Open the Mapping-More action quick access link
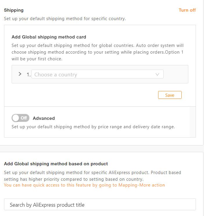 pyautogui.click(x=84, y=185)
